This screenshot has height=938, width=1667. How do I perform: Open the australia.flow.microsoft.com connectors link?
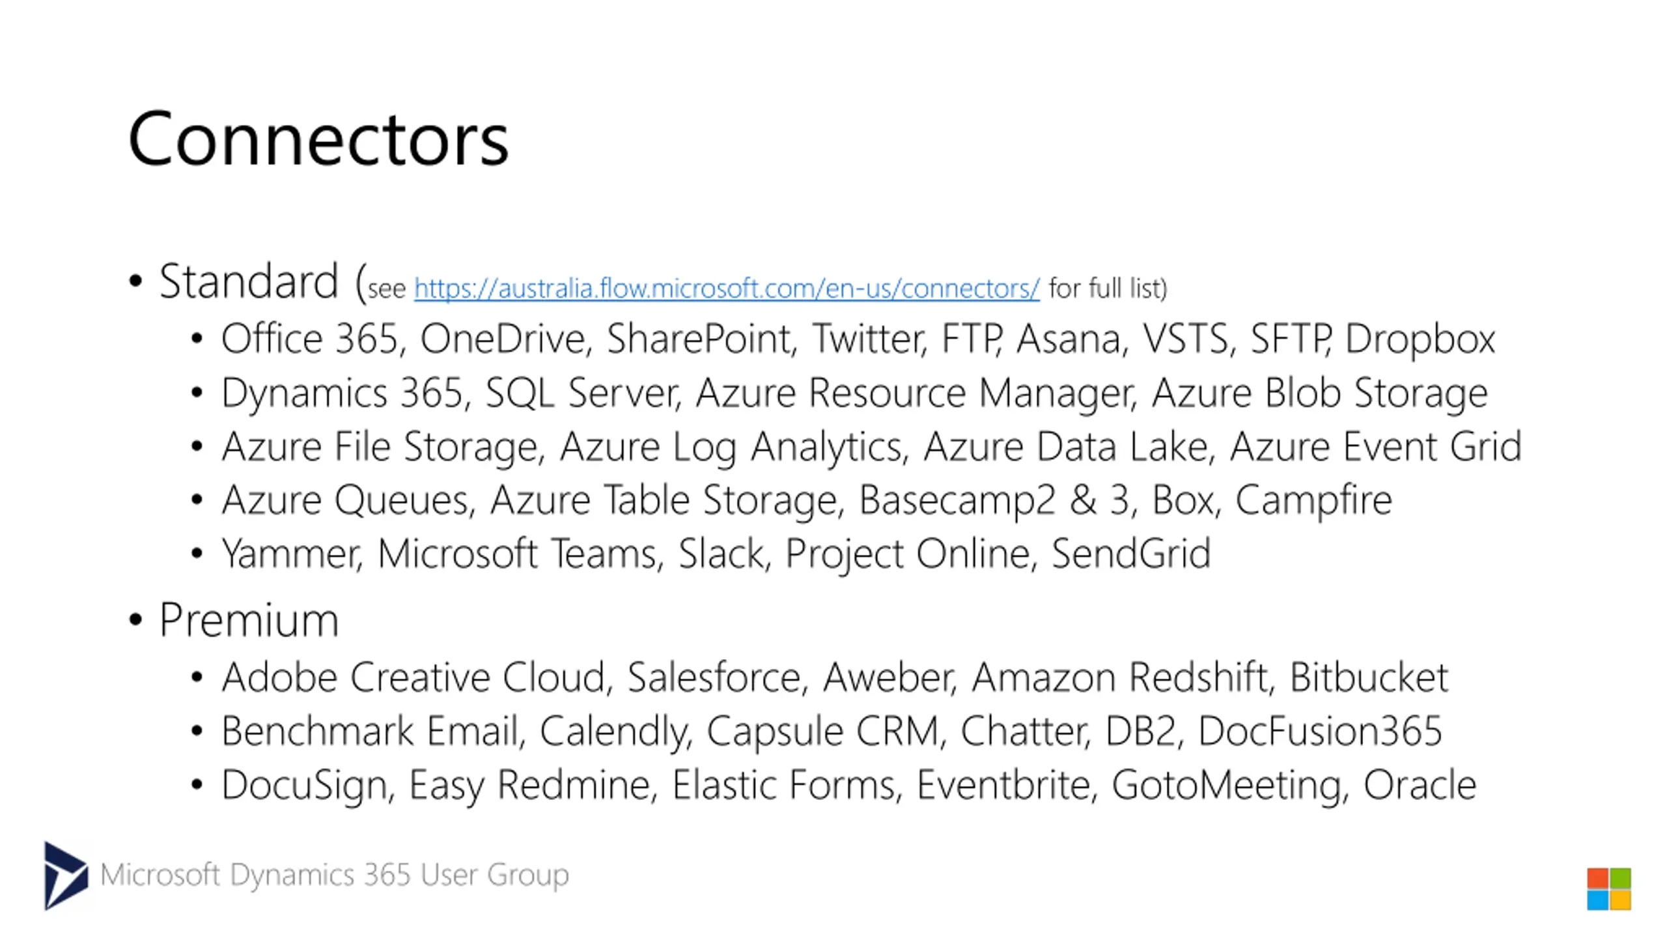point(727,288)
